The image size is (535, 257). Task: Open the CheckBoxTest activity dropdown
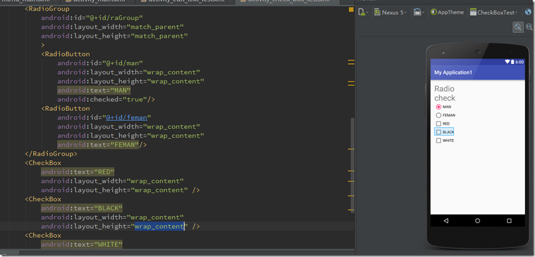click(x=495, y=12)
